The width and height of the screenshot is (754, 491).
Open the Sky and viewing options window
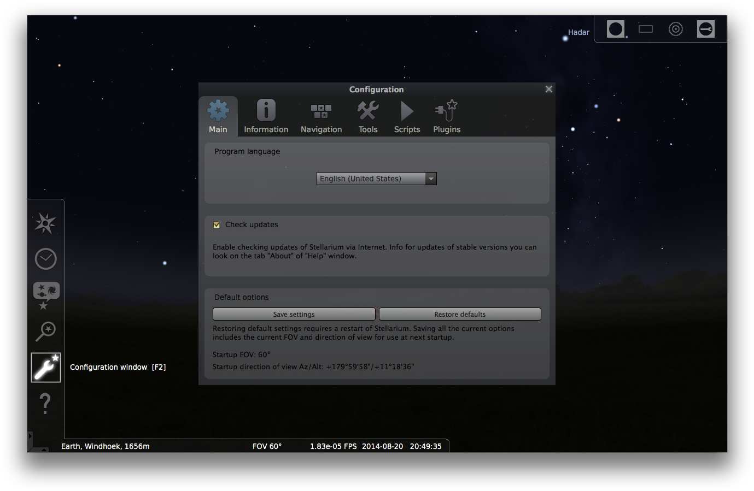(x=45, y=295)
